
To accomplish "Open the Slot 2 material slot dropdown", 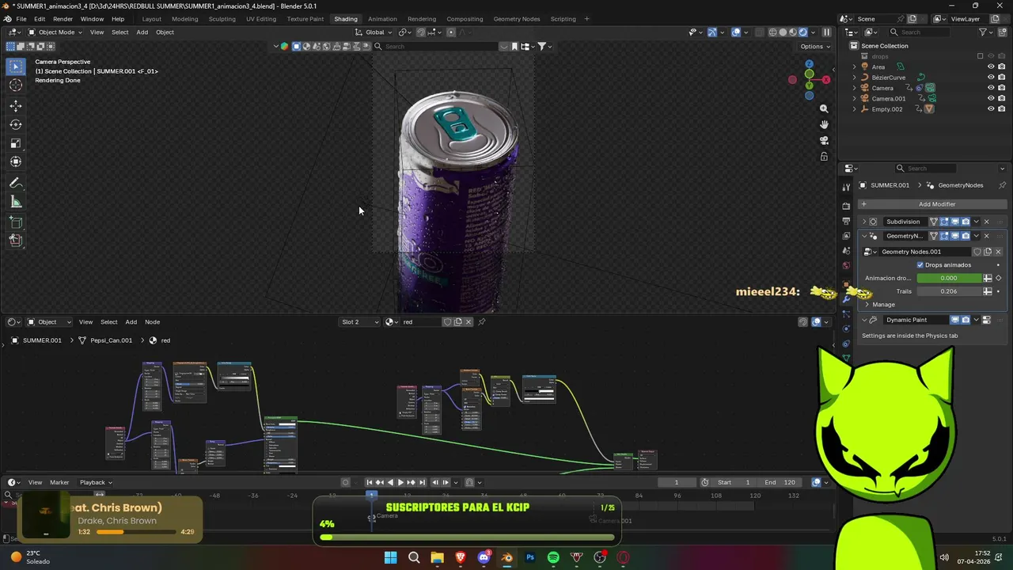I will 359,322.
